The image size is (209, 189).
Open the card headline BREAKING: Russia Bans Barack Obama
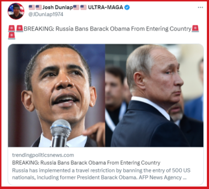86,163
